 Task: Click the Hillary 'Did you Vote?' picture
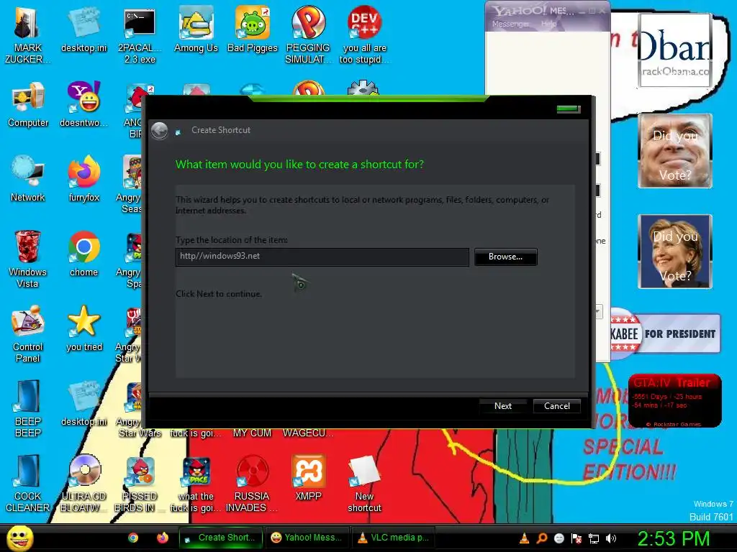tap(675, 252)
